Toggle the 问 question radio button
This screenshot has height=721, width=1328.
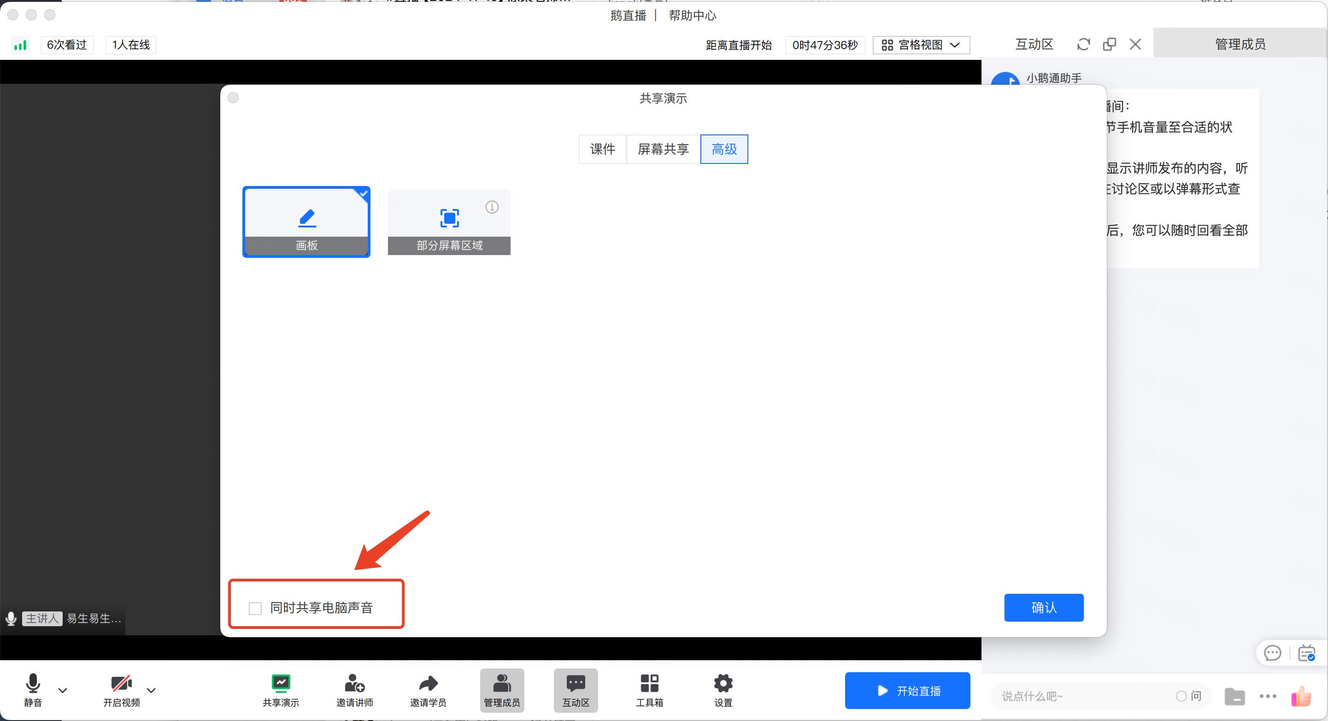1181,696
